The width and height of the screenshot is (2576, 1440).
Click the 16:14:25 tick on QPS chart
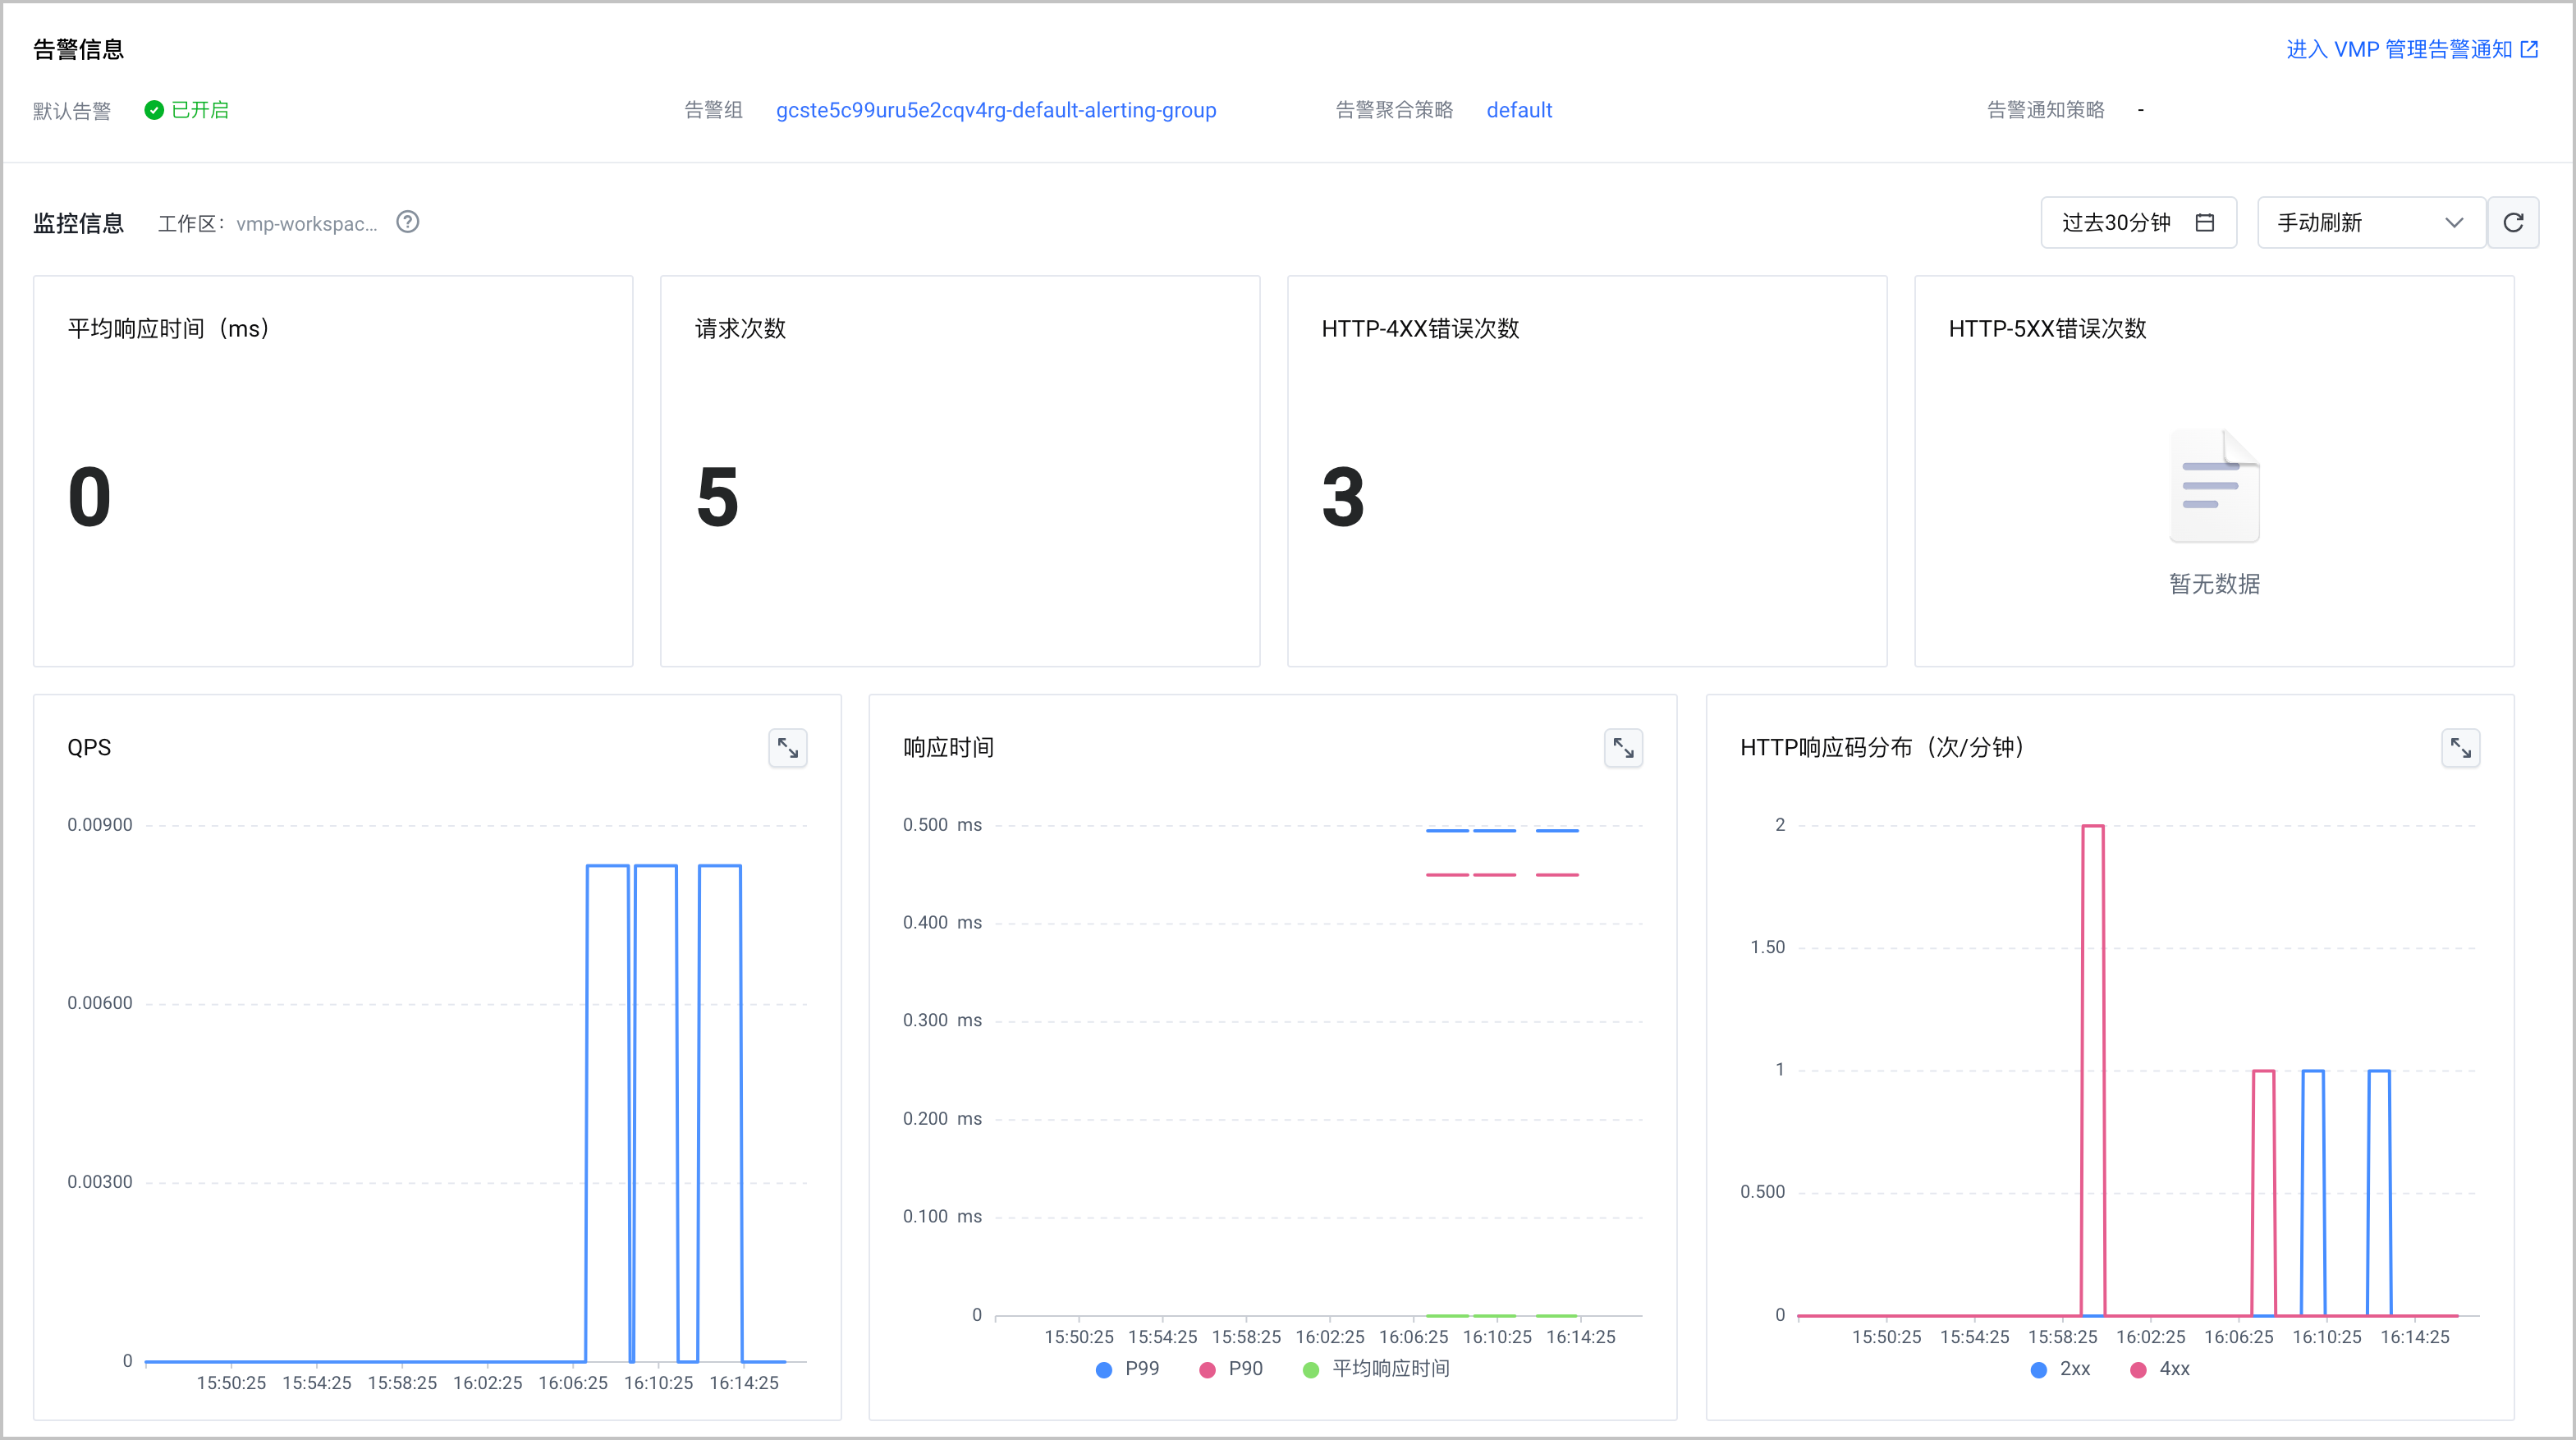(x=743, y=1383)
